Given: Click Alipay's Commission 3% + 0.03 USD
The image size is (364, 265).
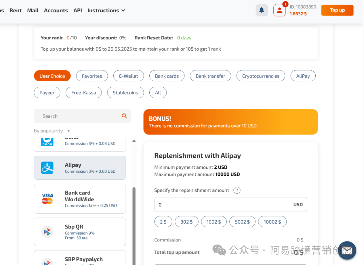Looking at the screenshot, I should 90,171.
